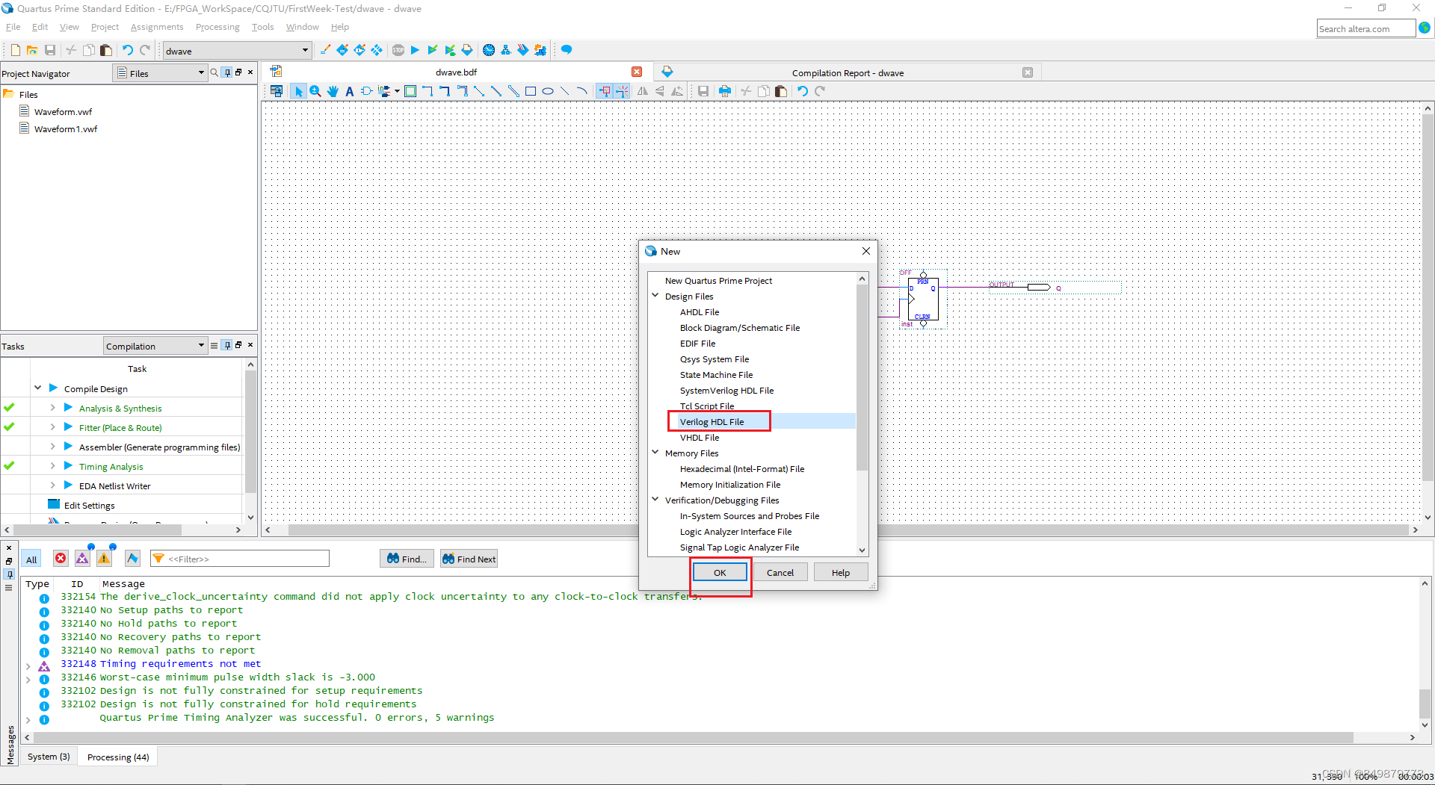Image resolution: width=1435 pixels, height=785 pixels.
Task: Pick the Hand pan tool
Action: (x=333, y=91)
